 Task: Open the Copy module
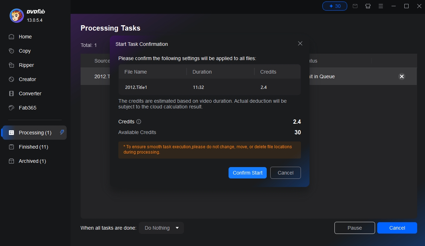coord(25,51)
